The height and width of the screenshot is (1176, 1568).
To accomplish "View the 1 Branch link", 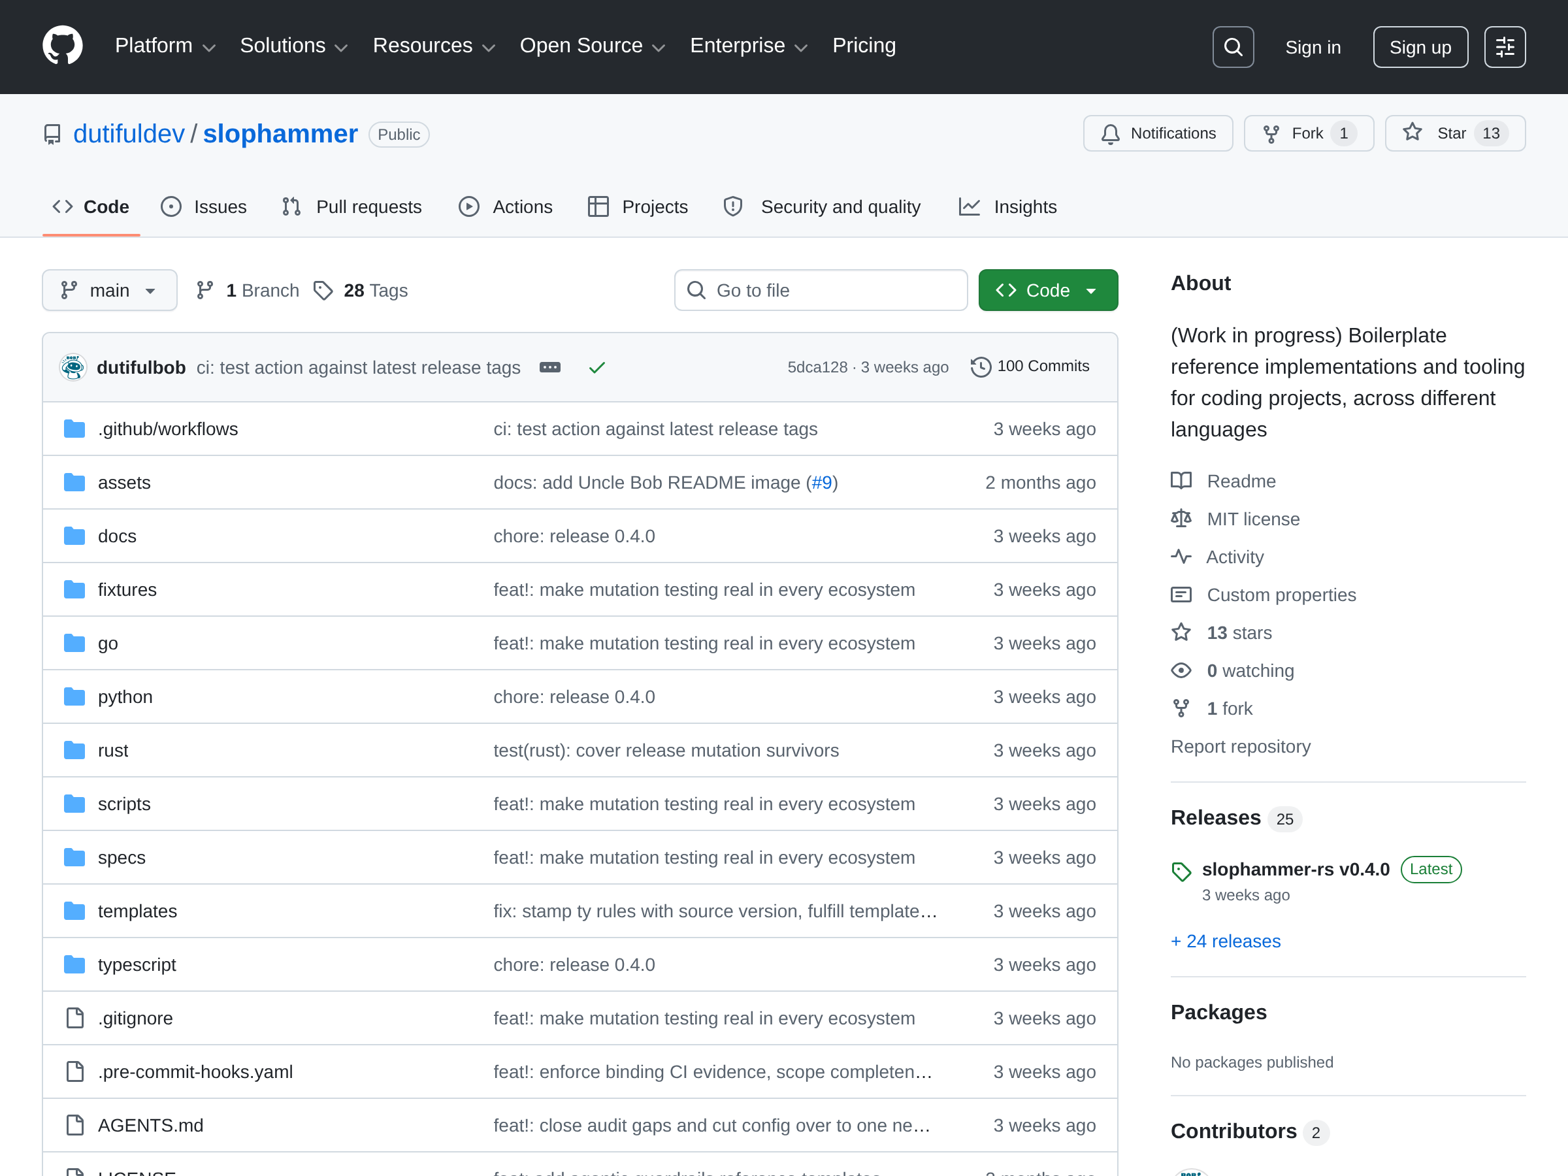I will point(248,291).
